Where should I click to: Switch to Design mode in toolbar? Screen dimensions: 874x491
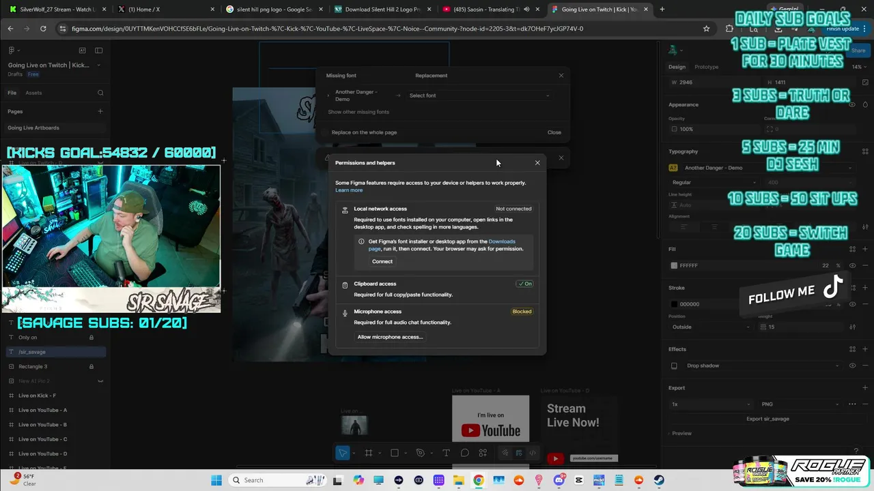point(519,453)
